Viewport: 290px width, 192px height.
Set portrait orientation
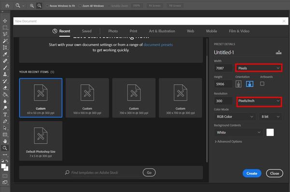[239, 84]
